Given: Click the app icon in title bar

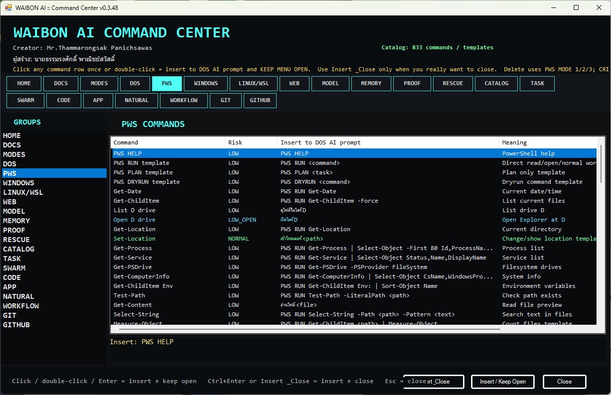Looking at the screenshot, I should pos(8,7).
